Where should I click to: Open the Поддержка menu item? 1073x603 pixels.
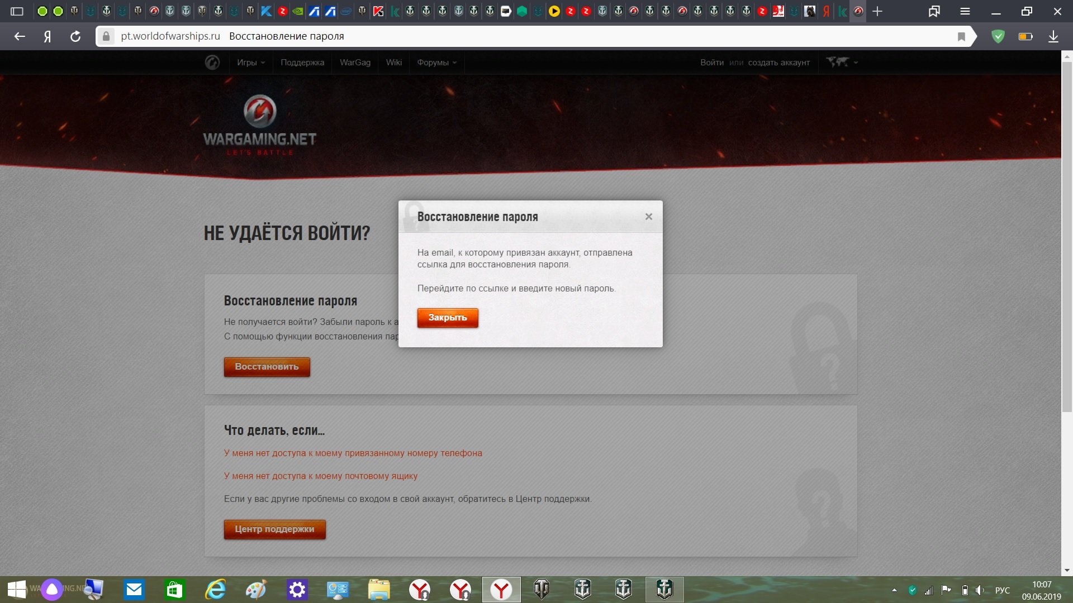(x=302, y=63)
